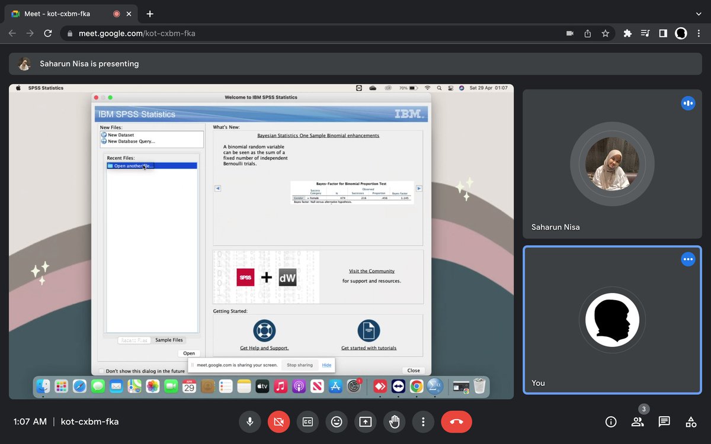
Task: Show previous What's New slide
Action: [x=217, y=188]
